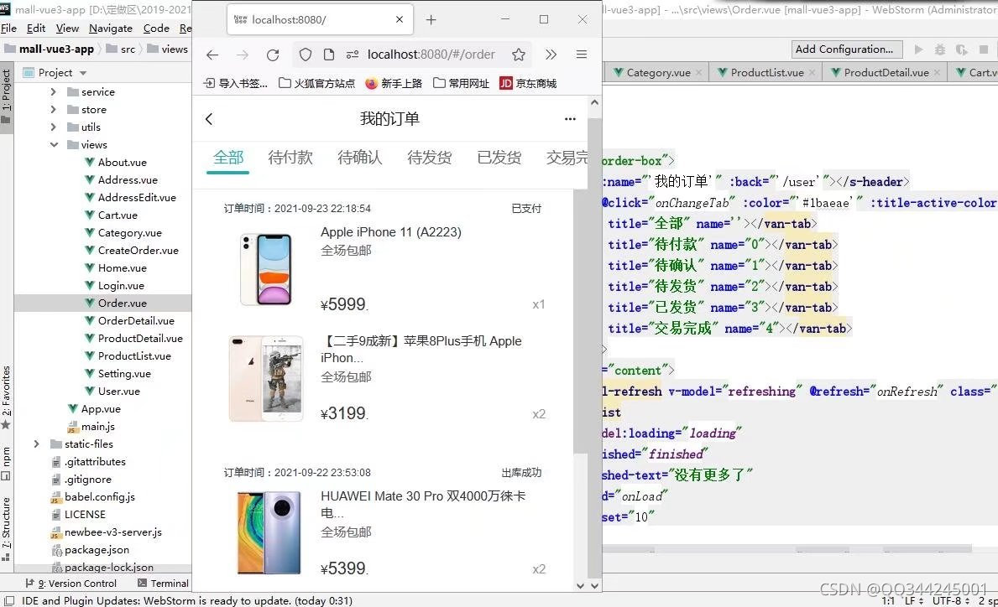Select the 已发货 orders tab
Image resolution: width=998 pixels, height=607 pixels.
[499, 157]
